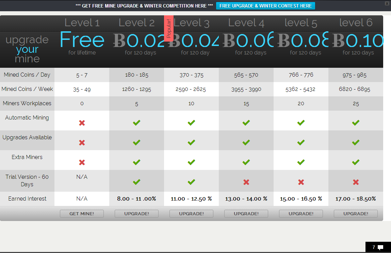Open FREE UPGRADE & WINTER CONTEST HERE
The height and width of the screenshot is (253, 391).
tap(265, 6)
